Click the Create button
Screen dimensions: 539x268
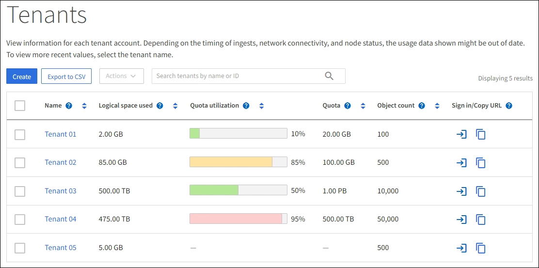(x=22, y=77)
